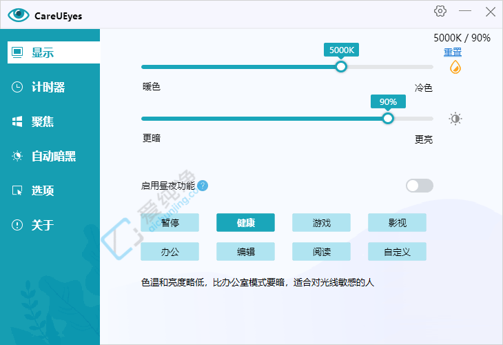This screenshot has width=503, height=345.
Task: Select the 健康 health mode button
Action: coord(245,222)
